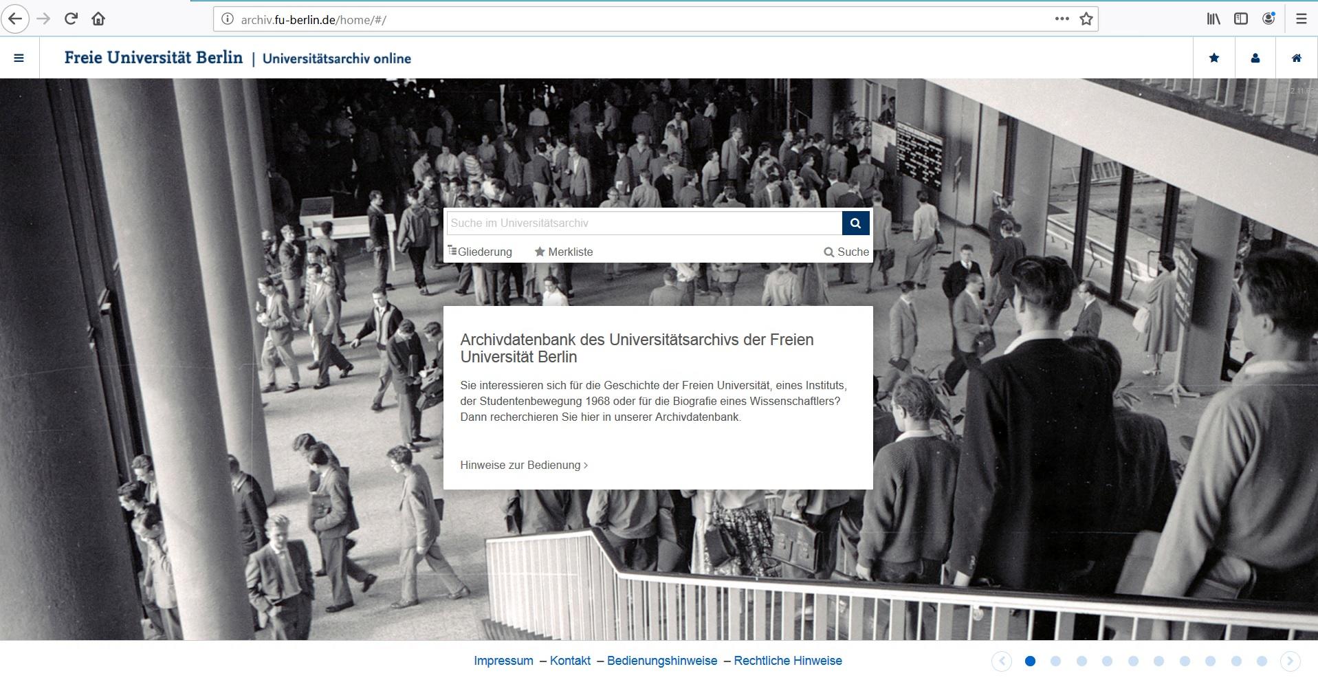The width and height of the screenshot is (1318, 680).
Task: Open the page actions three-dots menu
Action: 1062,19
